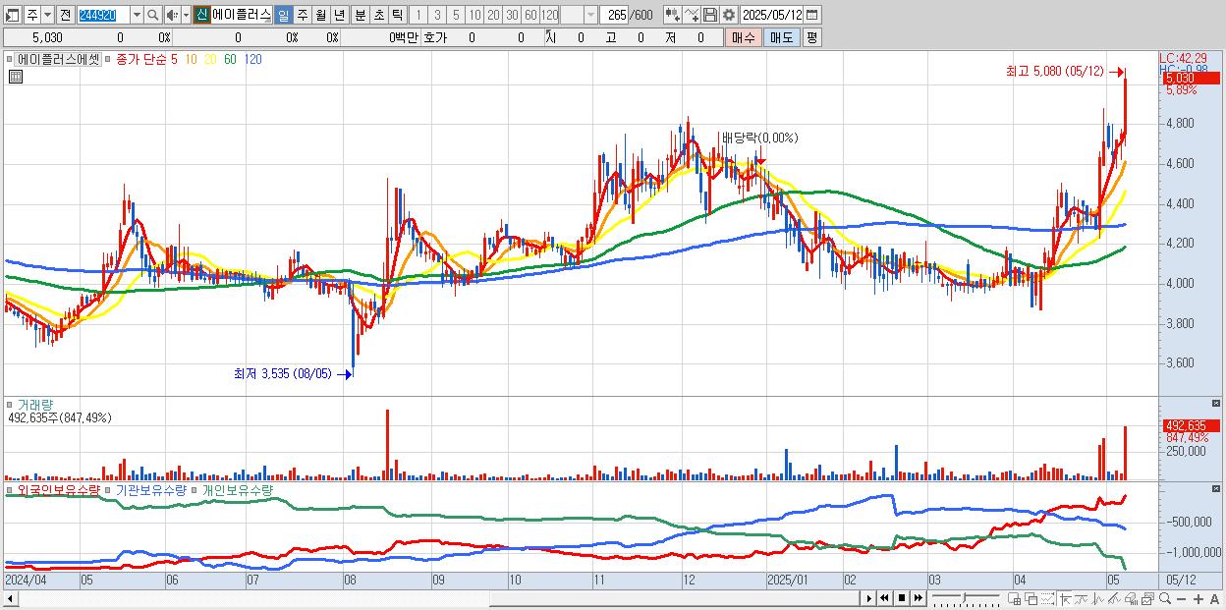Toggle the 년 yearly period button

(x=339, y=15)
